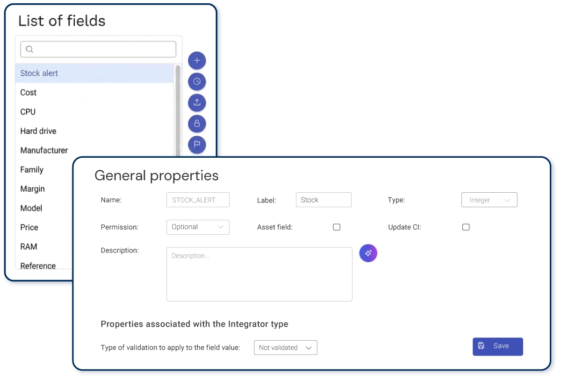The height and width of the screenshot is (378, 561).
Task: Click the flag round button
Action: 197,145
